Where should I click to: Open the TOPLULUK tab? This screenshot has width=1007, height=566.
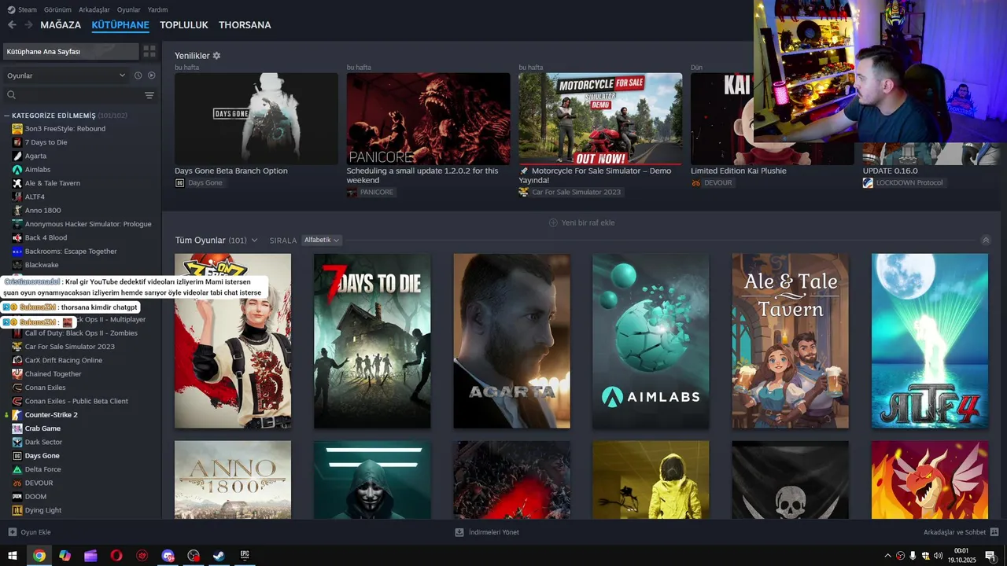coord(184,25)
